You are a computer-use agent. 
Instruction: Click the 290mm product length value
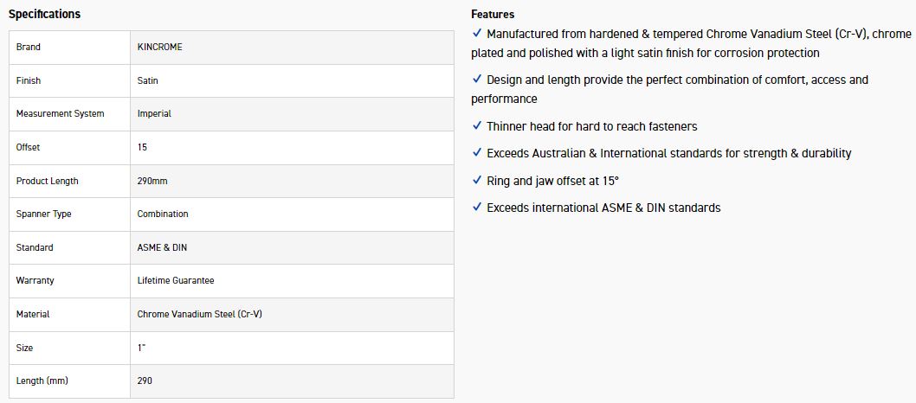pyautogui.click(x=152, y=181)
